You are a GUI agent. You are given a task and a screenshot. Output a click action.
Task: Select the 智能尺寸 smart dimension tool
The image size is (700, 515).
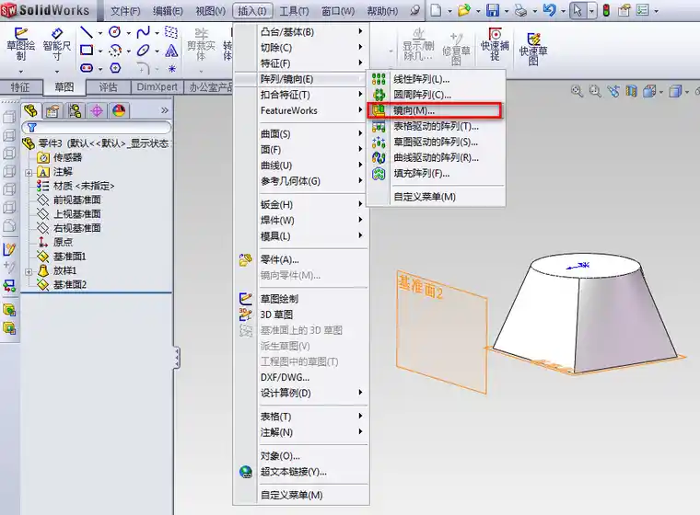tap(57, 44)
